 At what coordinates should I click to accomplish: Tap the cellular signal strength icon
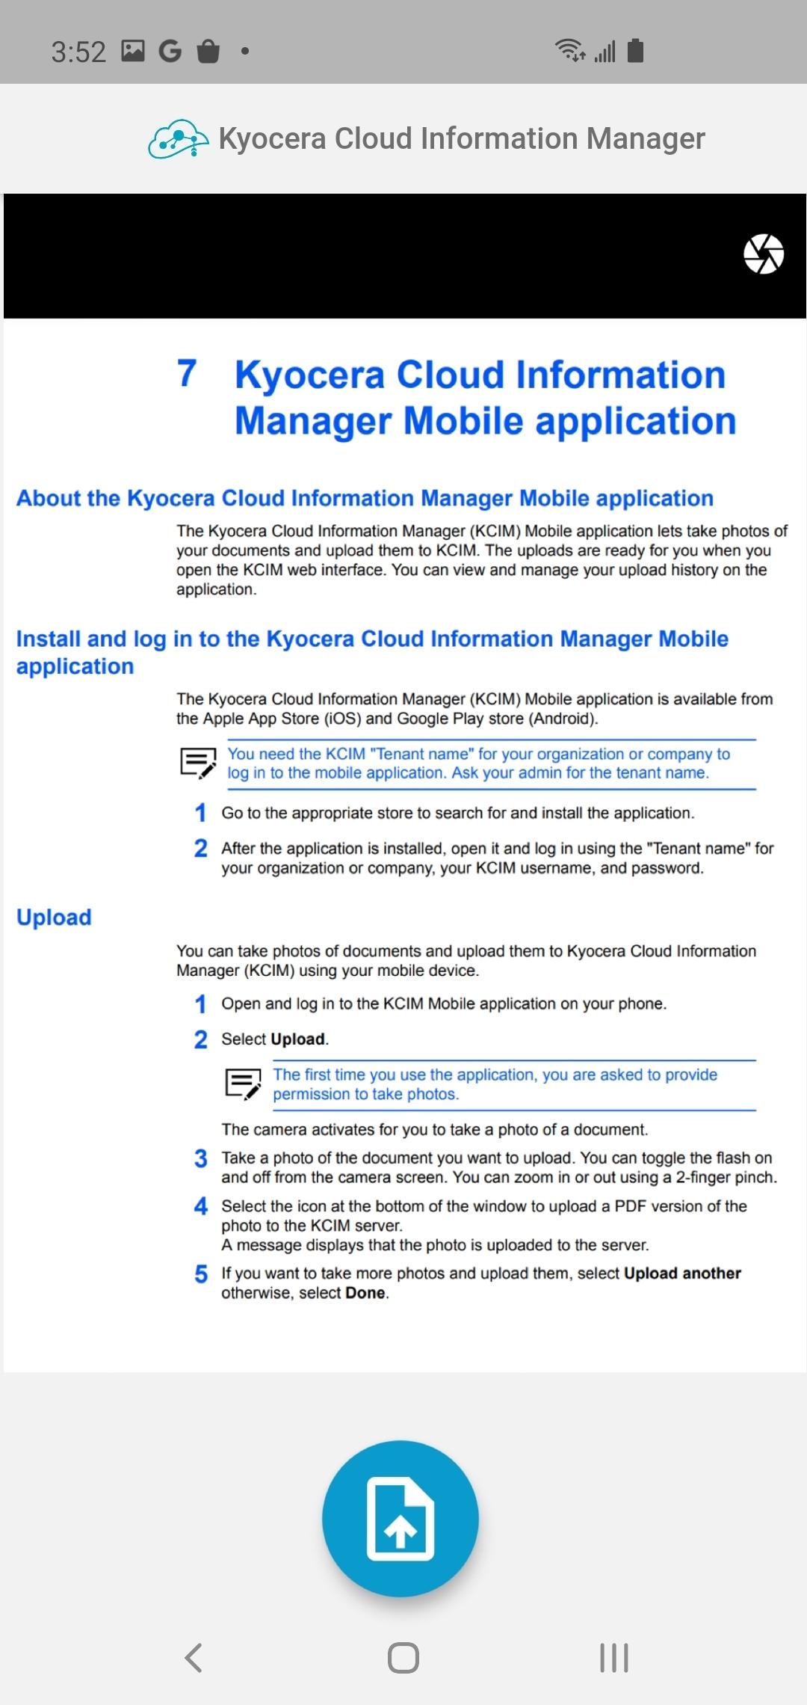coord(605,52)
